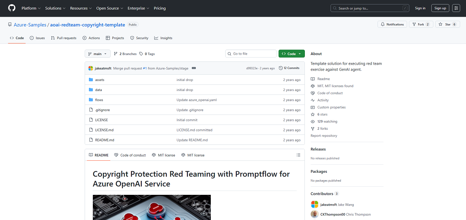Open the Packages heading link

point(319,171)
